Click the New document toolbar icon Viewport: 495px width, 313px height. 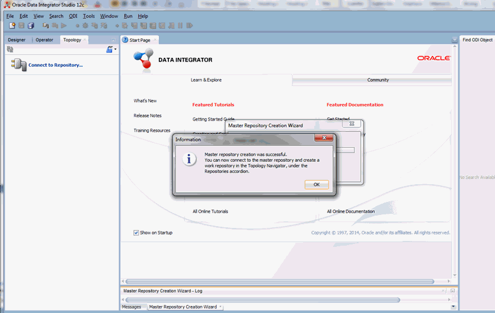(x=12, y=25)
